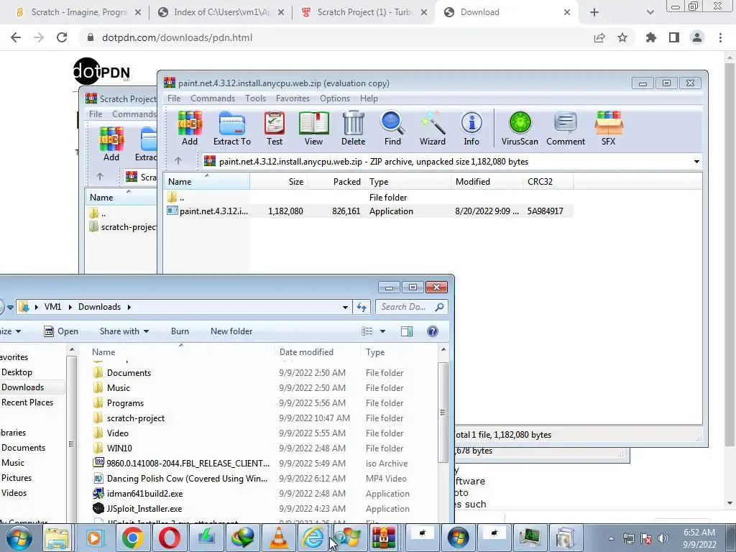This screenshot has height=552, width=736.
Task: Refresh Downloads folder in Explorer
Action: 362,307
